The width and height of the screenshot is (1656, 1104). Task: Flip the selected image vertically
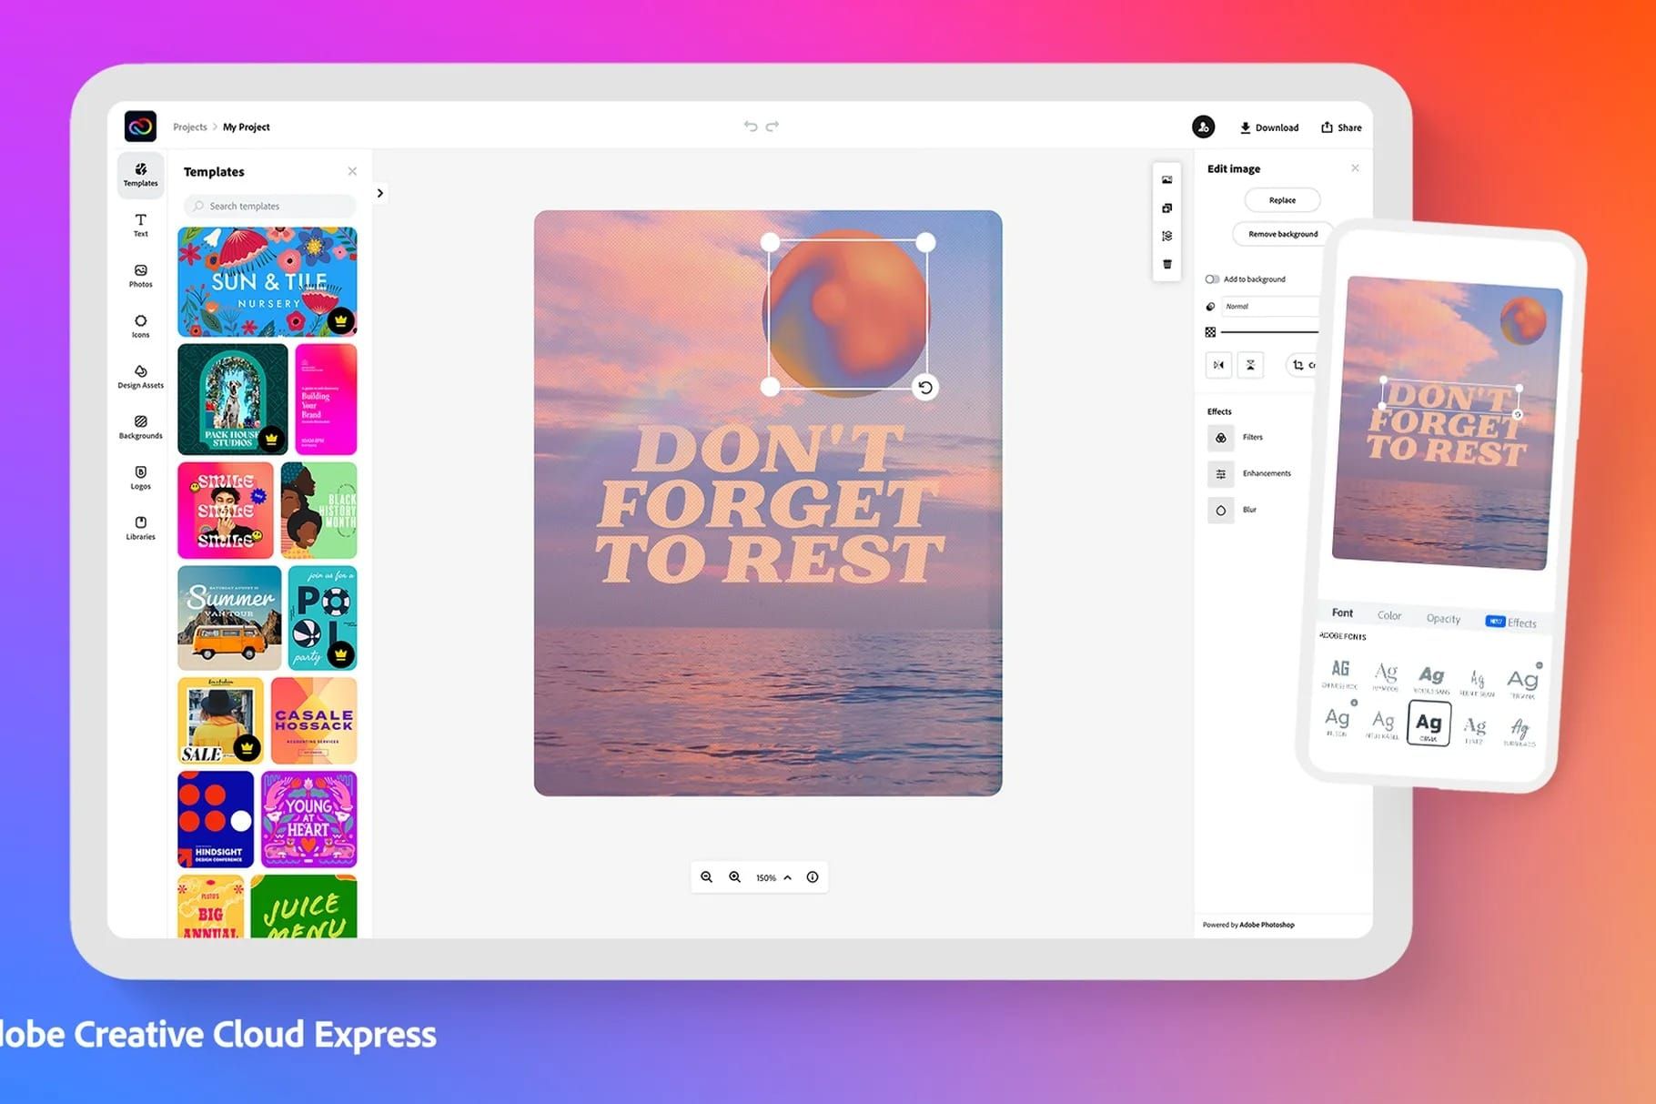(x=1250, y=364)
